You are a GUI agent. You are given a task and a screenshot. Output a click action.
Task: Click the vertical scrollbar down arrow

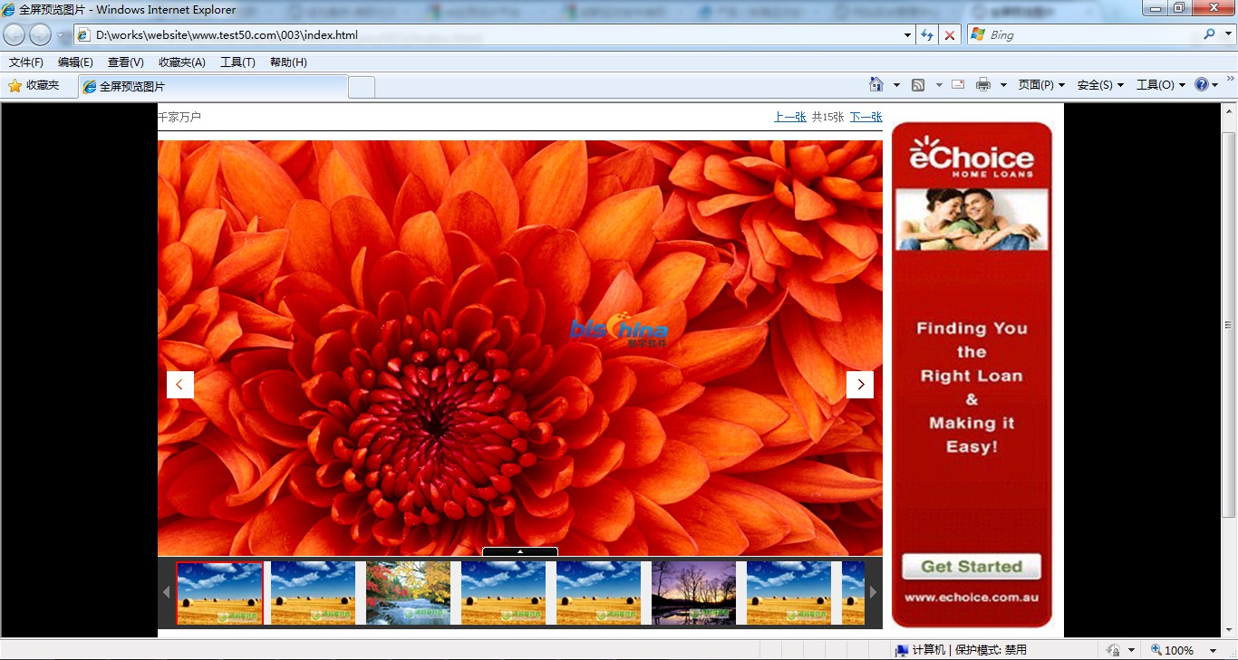point(1229,630)
